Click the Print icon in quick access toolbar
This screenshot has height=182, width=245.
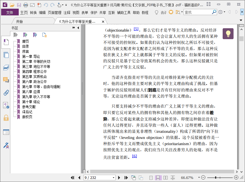point(26,5)
